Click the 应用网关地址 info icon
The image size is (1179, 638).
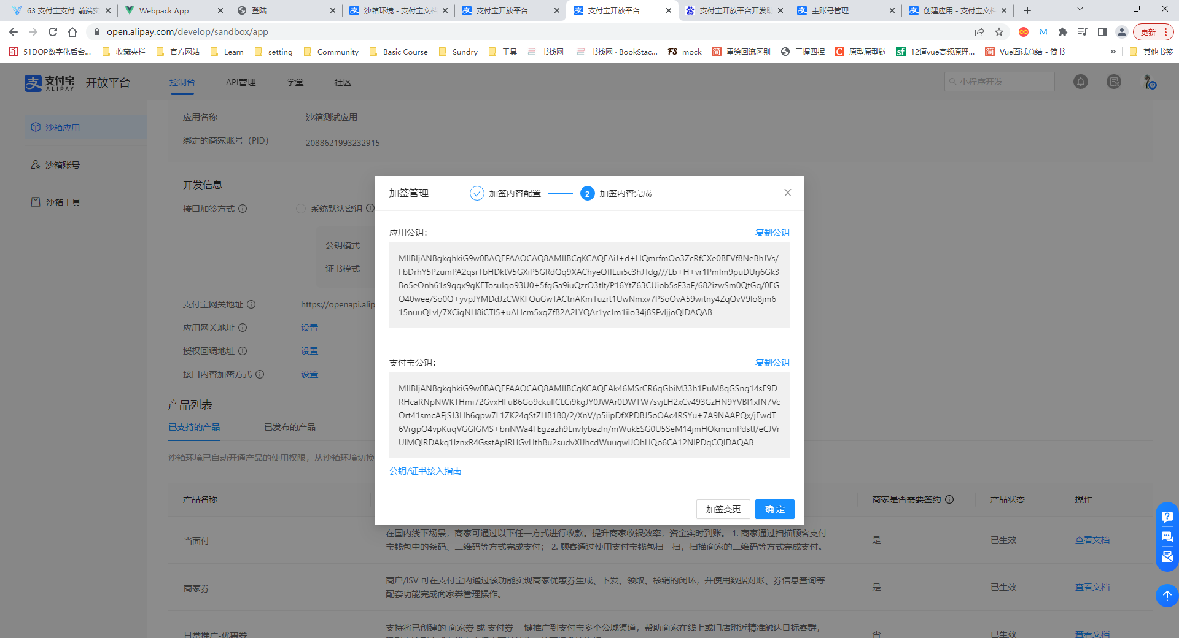click(x=243, y=328)
